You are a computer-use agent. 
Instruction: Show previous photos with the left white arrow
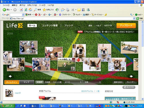point(10,76)
